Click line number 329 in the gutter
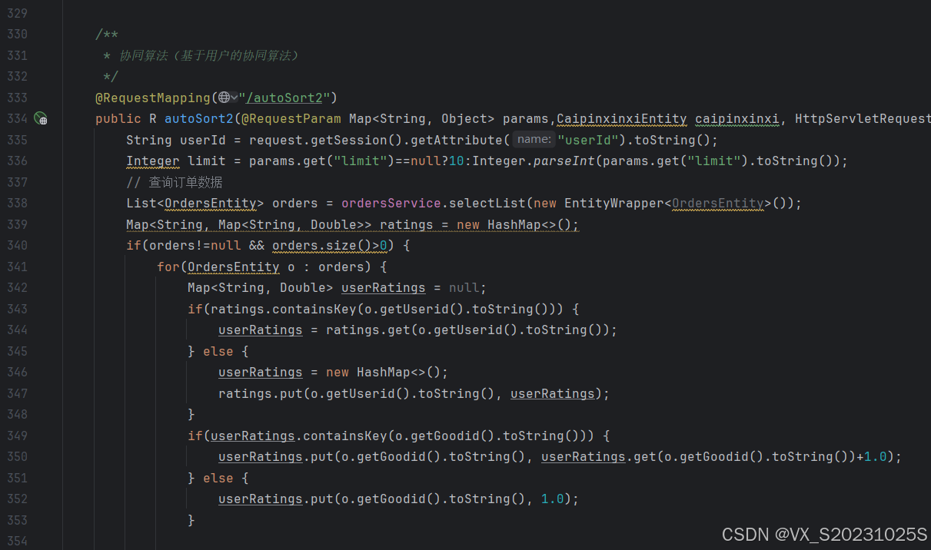 [x=17, y=13]
